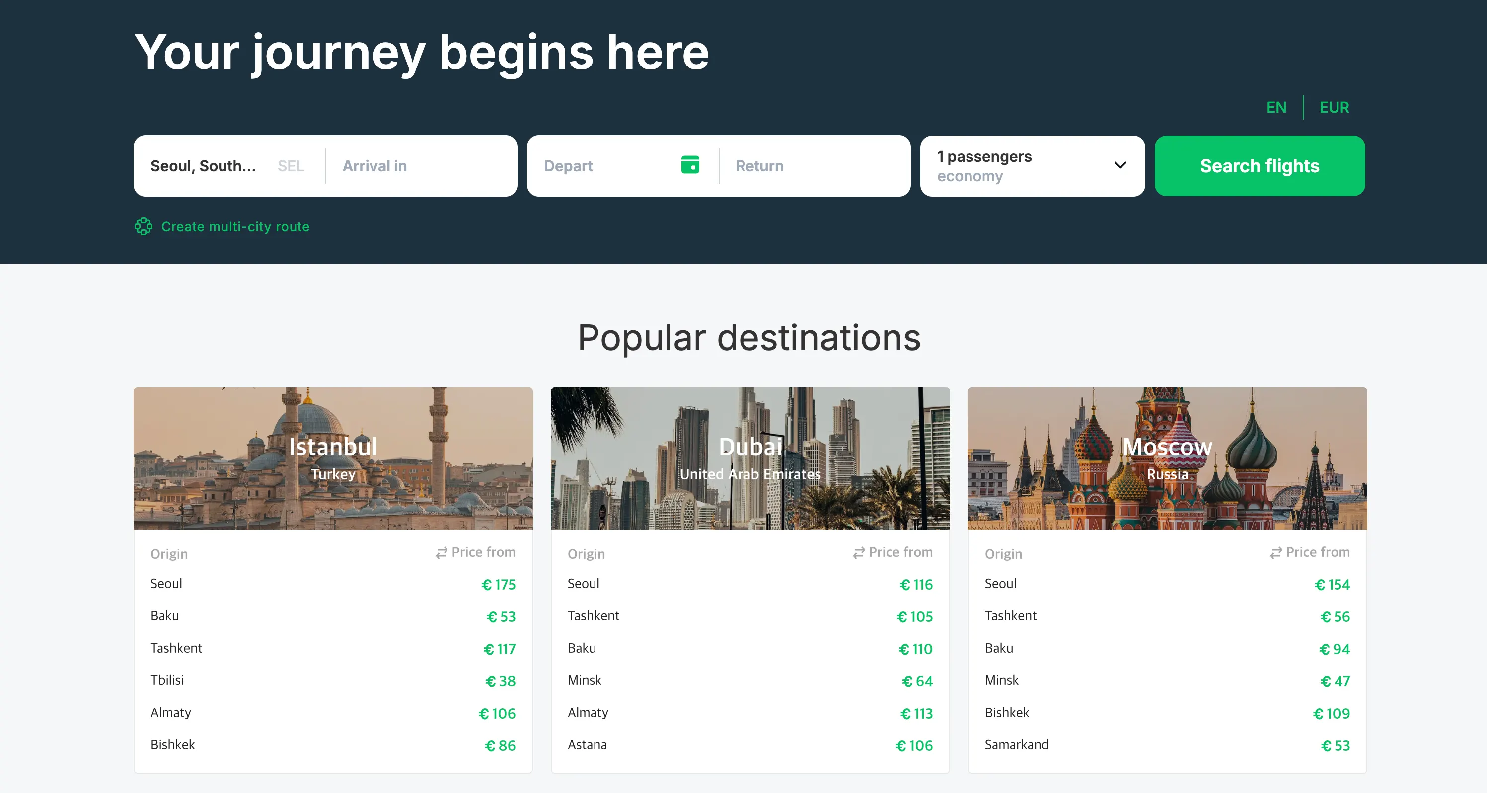Select the Minsk €64 fare on Dubai card

tap(750, 680)
